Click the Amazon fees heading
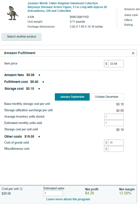Image resolution: width=140 pixels, height=204 pixels. pos(14,75)
